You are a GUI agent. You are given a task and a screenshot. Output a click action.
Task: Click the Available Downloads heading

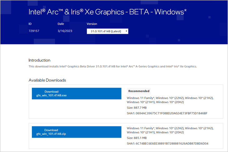pos(47,80)
